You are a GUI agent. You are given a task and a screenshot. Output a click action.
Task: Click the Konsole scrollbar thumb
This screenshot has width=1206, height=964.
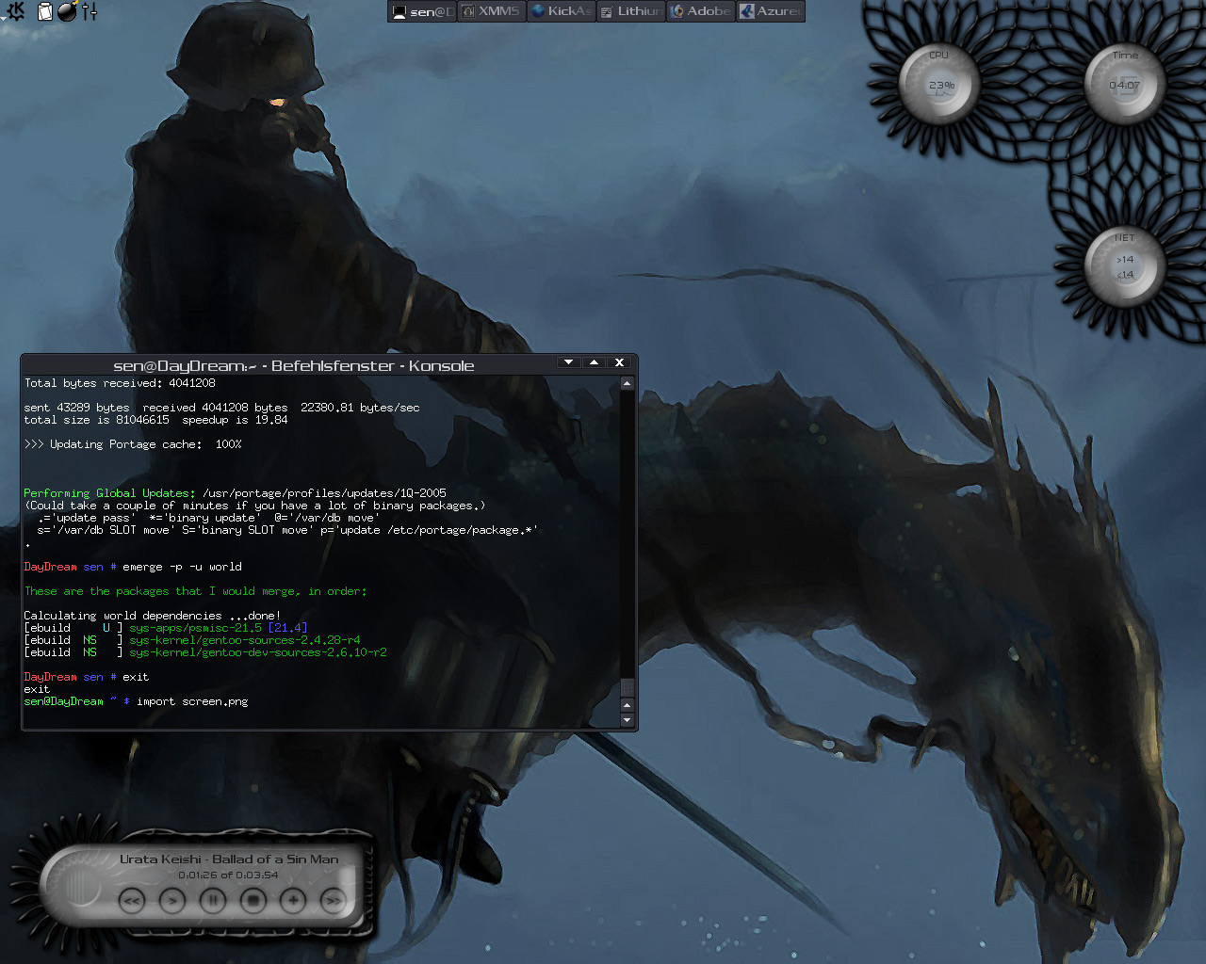tap(627, 686)
